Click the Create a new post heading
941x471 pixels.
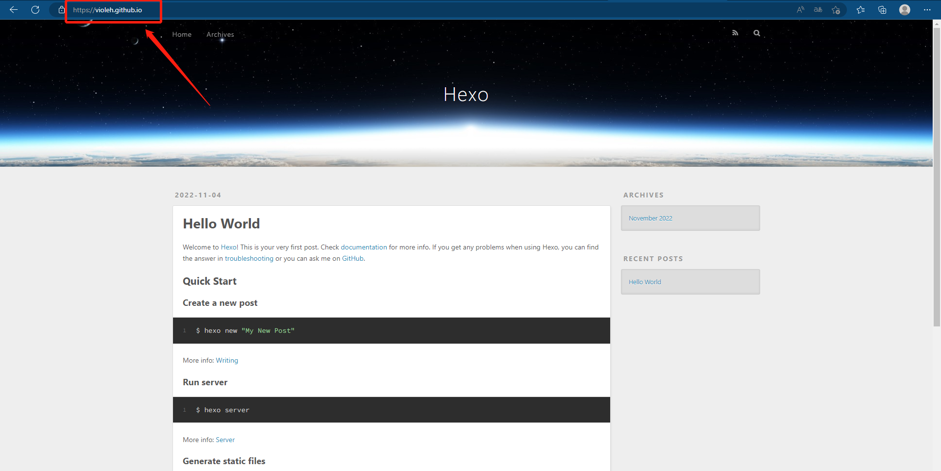tap(220, 303)
